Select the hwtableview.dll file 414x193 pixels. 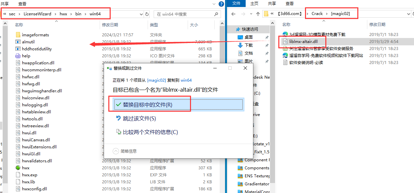tap(36, 112)
